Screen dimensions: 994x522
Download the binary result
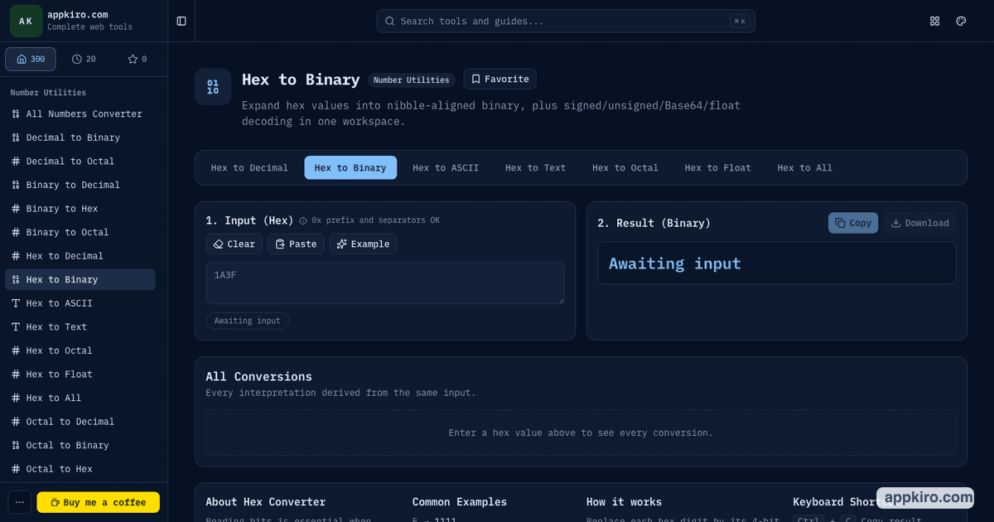tap(919, 223)
